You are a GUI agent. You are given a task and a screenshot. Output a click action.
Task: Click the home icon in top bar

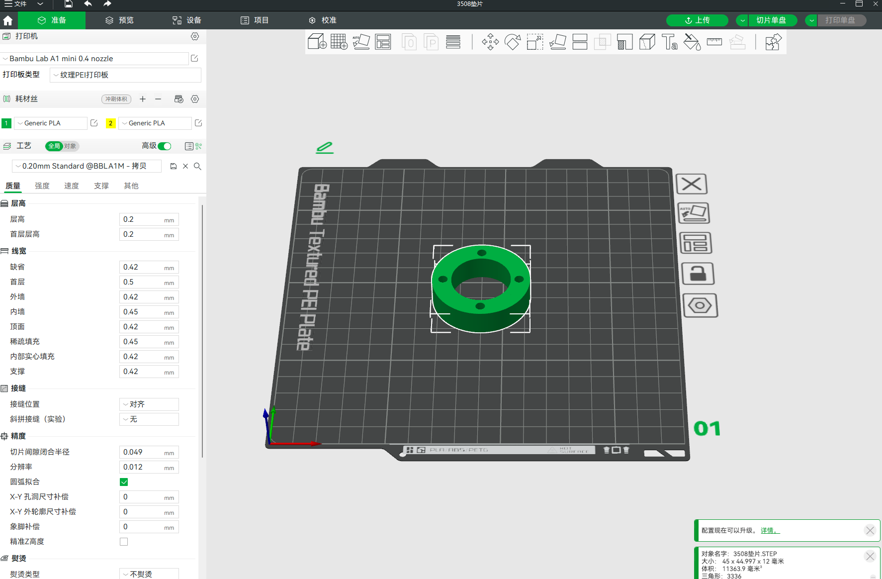(8, 20)
